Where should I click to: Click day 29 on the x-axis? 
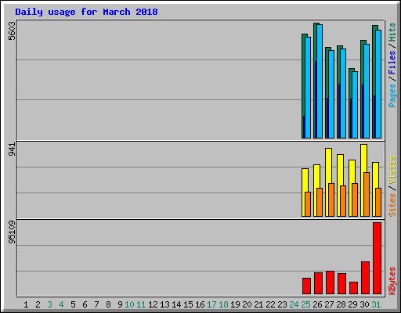pyautogui.click(x=352, y=304)
